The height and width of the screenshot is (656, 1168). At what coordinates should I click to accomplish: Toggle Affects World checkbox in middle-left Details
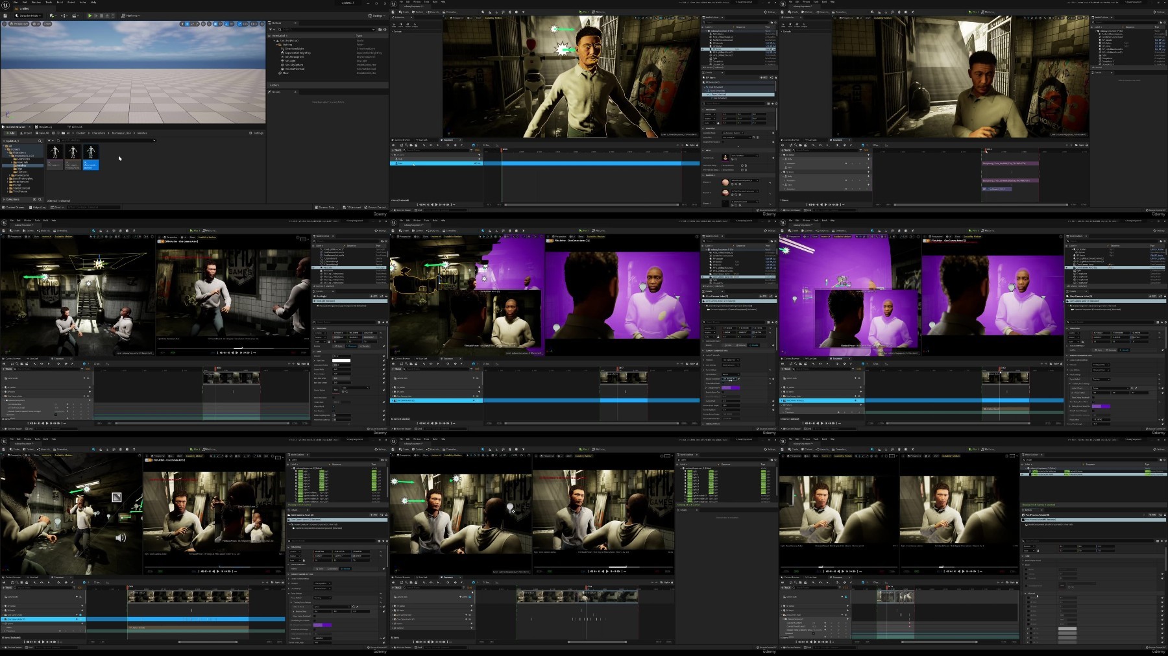tap(334, 406)
